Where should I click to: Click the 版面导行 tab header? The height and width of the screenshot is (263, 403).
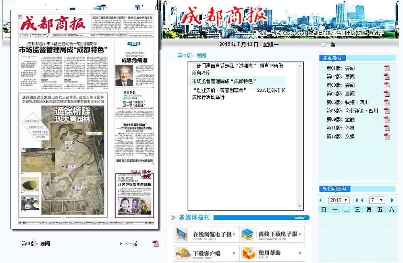pos(332,58)
